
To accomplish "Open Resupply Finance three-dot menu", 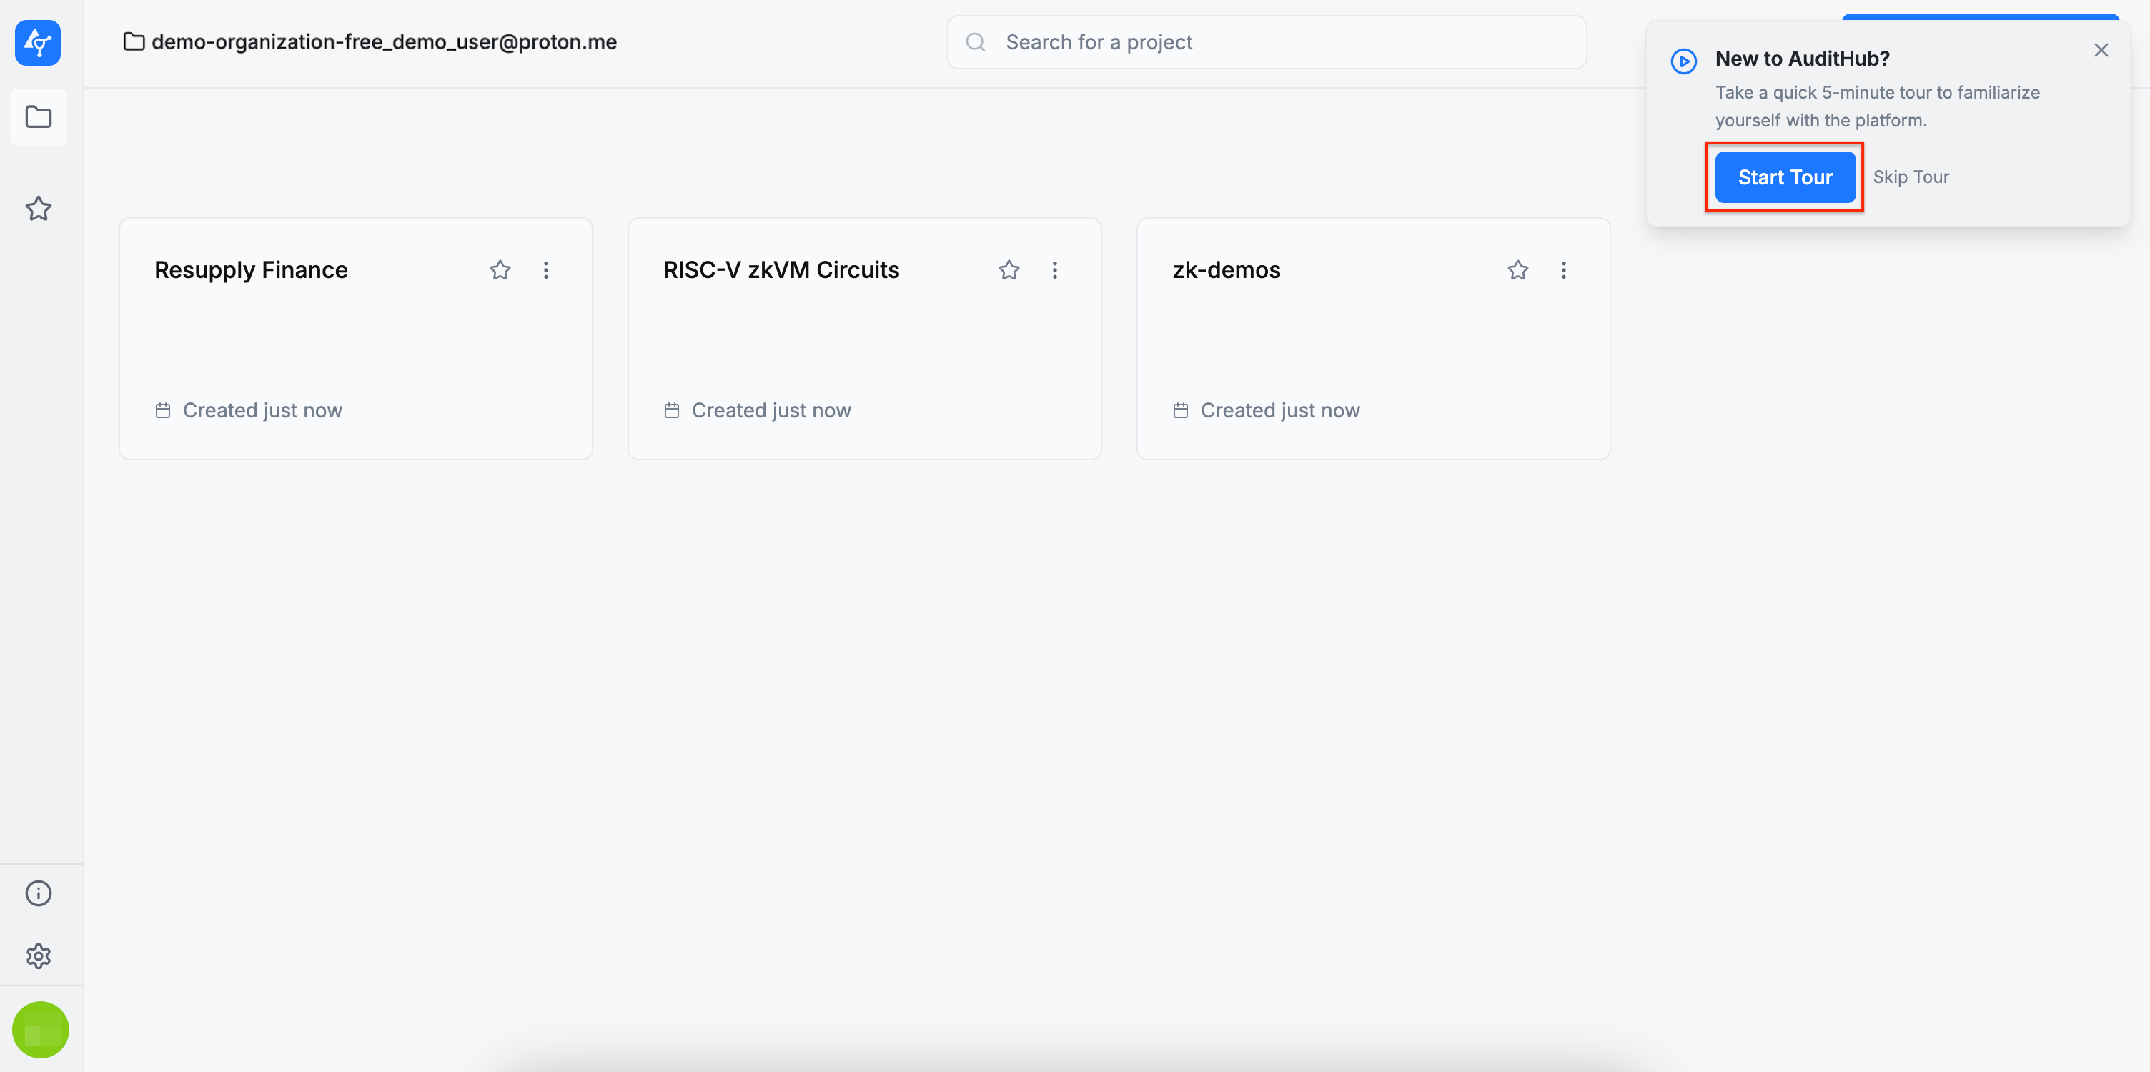I will point(546,270).
